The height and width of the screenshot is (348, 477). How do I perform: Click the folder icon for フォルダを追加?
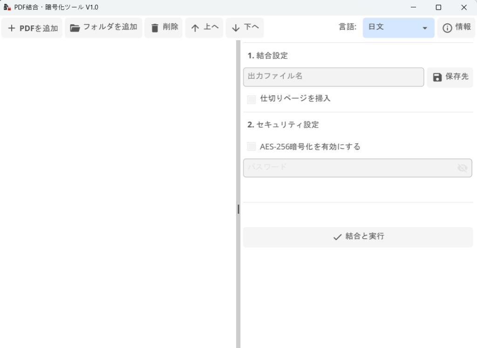tap(75, 28)
